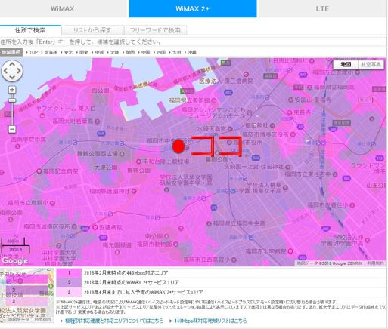Click the 福岡県立美術館 marker icon
Screen dimensions: 388x329
[214, 100]
